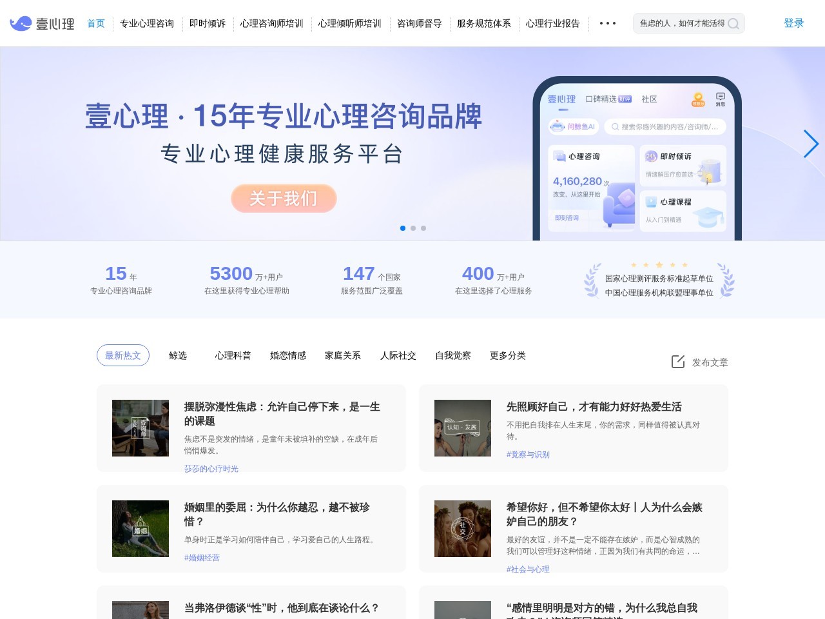Open 心理行业报告 nav item
The image size is (825, 619).
tap(553, 23)
